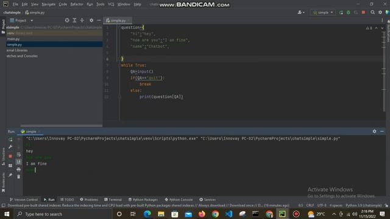Open Microsoft Edge from the taskbar
Viewport: 390px width, 219px height.
(147, 214)
